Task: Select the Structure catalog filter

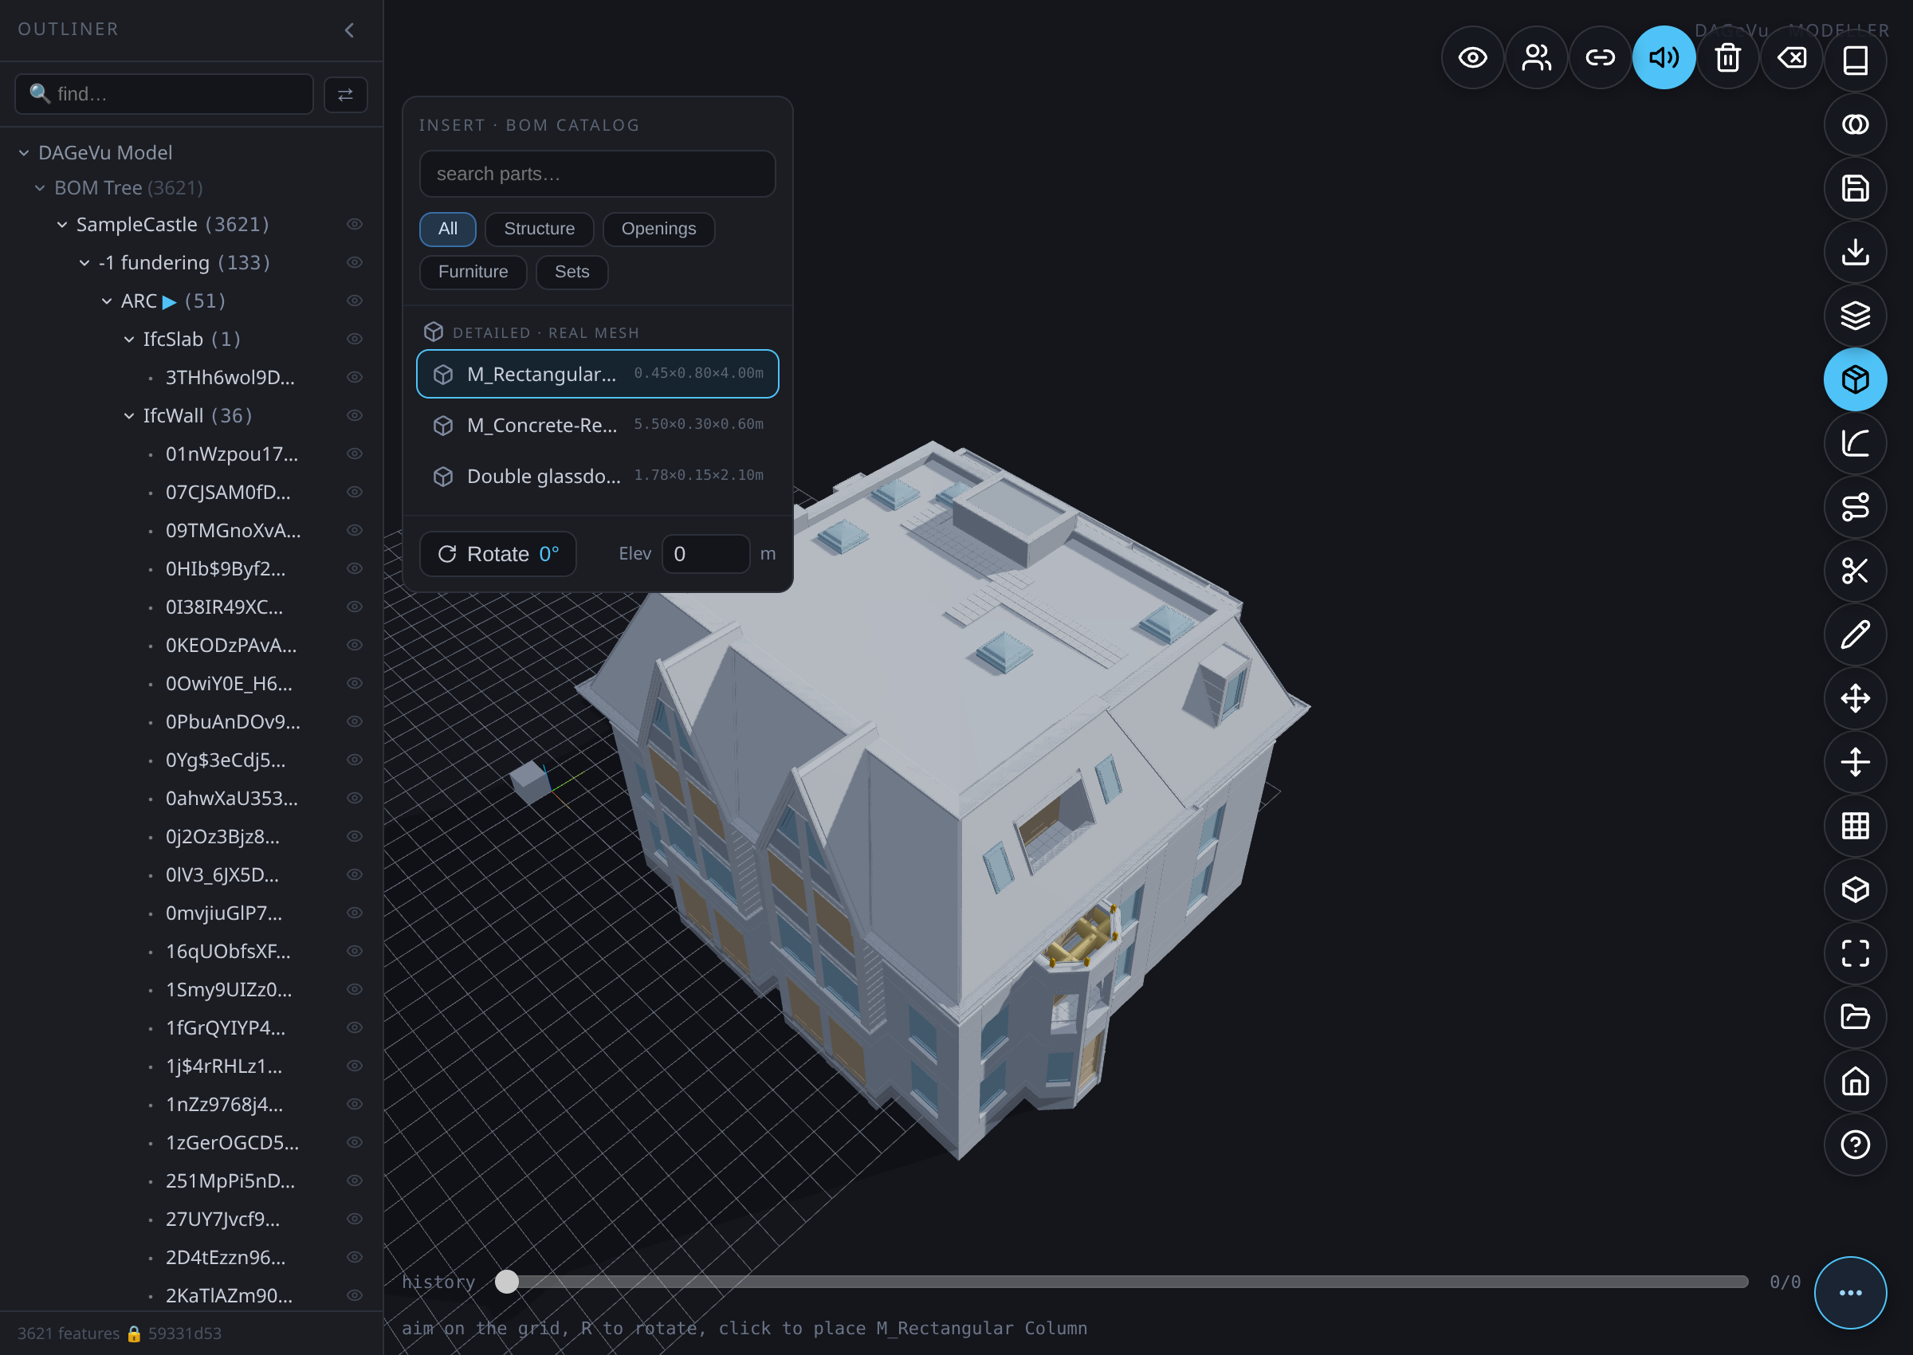Action: coord(539,230)
